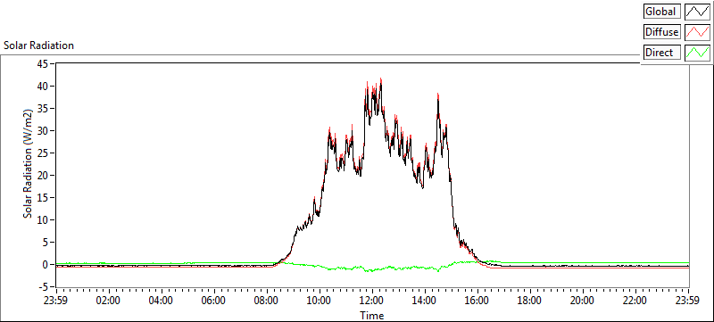714x322 pixels.
Task: Click the 10 y-axis tick value
Action: click(42, 219)
